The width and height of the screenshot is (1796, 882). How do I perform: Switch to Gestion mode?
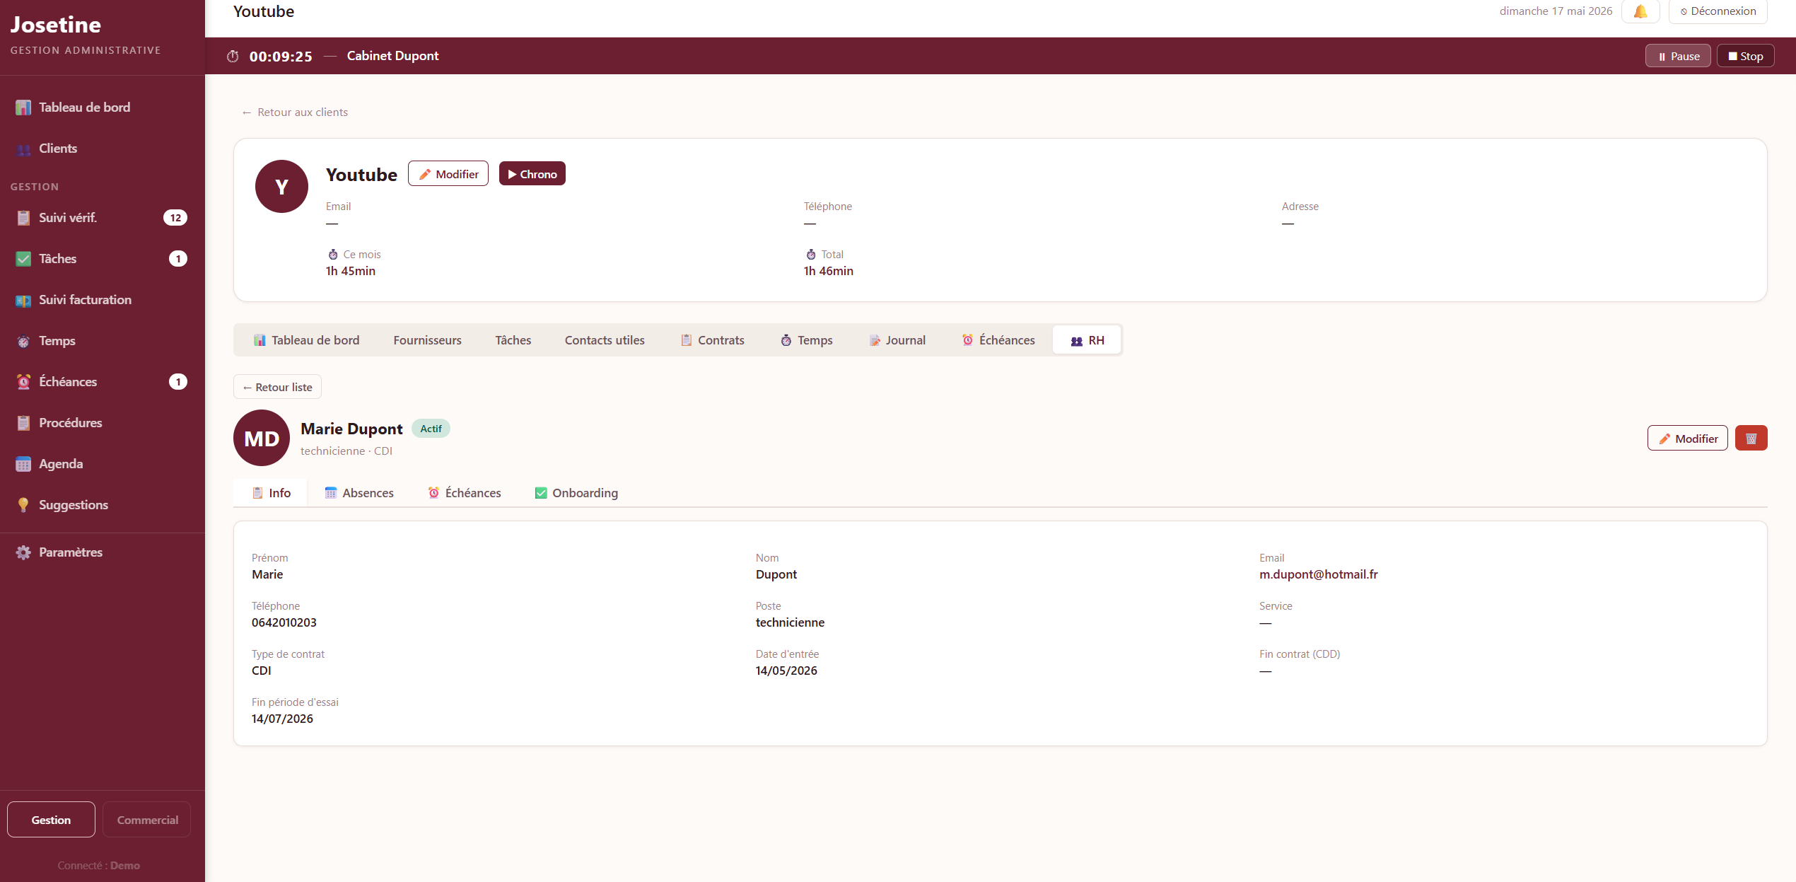click(x=51, y=819)
